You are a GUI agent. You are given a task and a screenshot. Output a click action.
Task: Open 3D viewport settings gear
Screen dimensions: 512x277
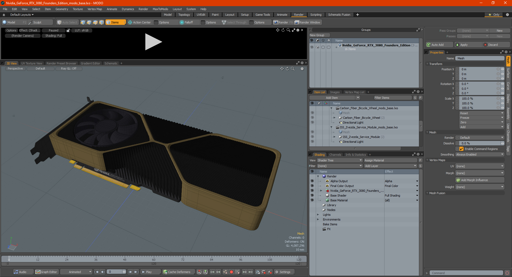(302, 69)
